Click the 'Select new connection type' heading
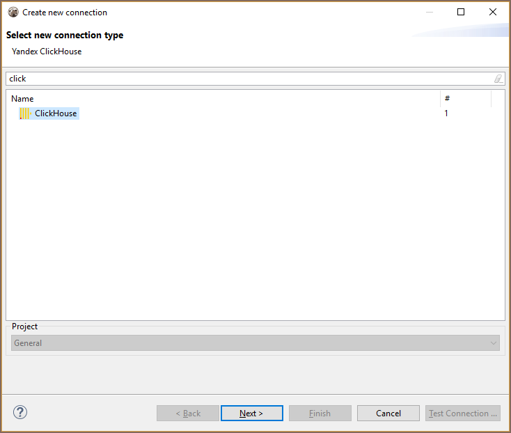Image resolution: width=511 pixels, height=433 pixels. click(65, 36)
